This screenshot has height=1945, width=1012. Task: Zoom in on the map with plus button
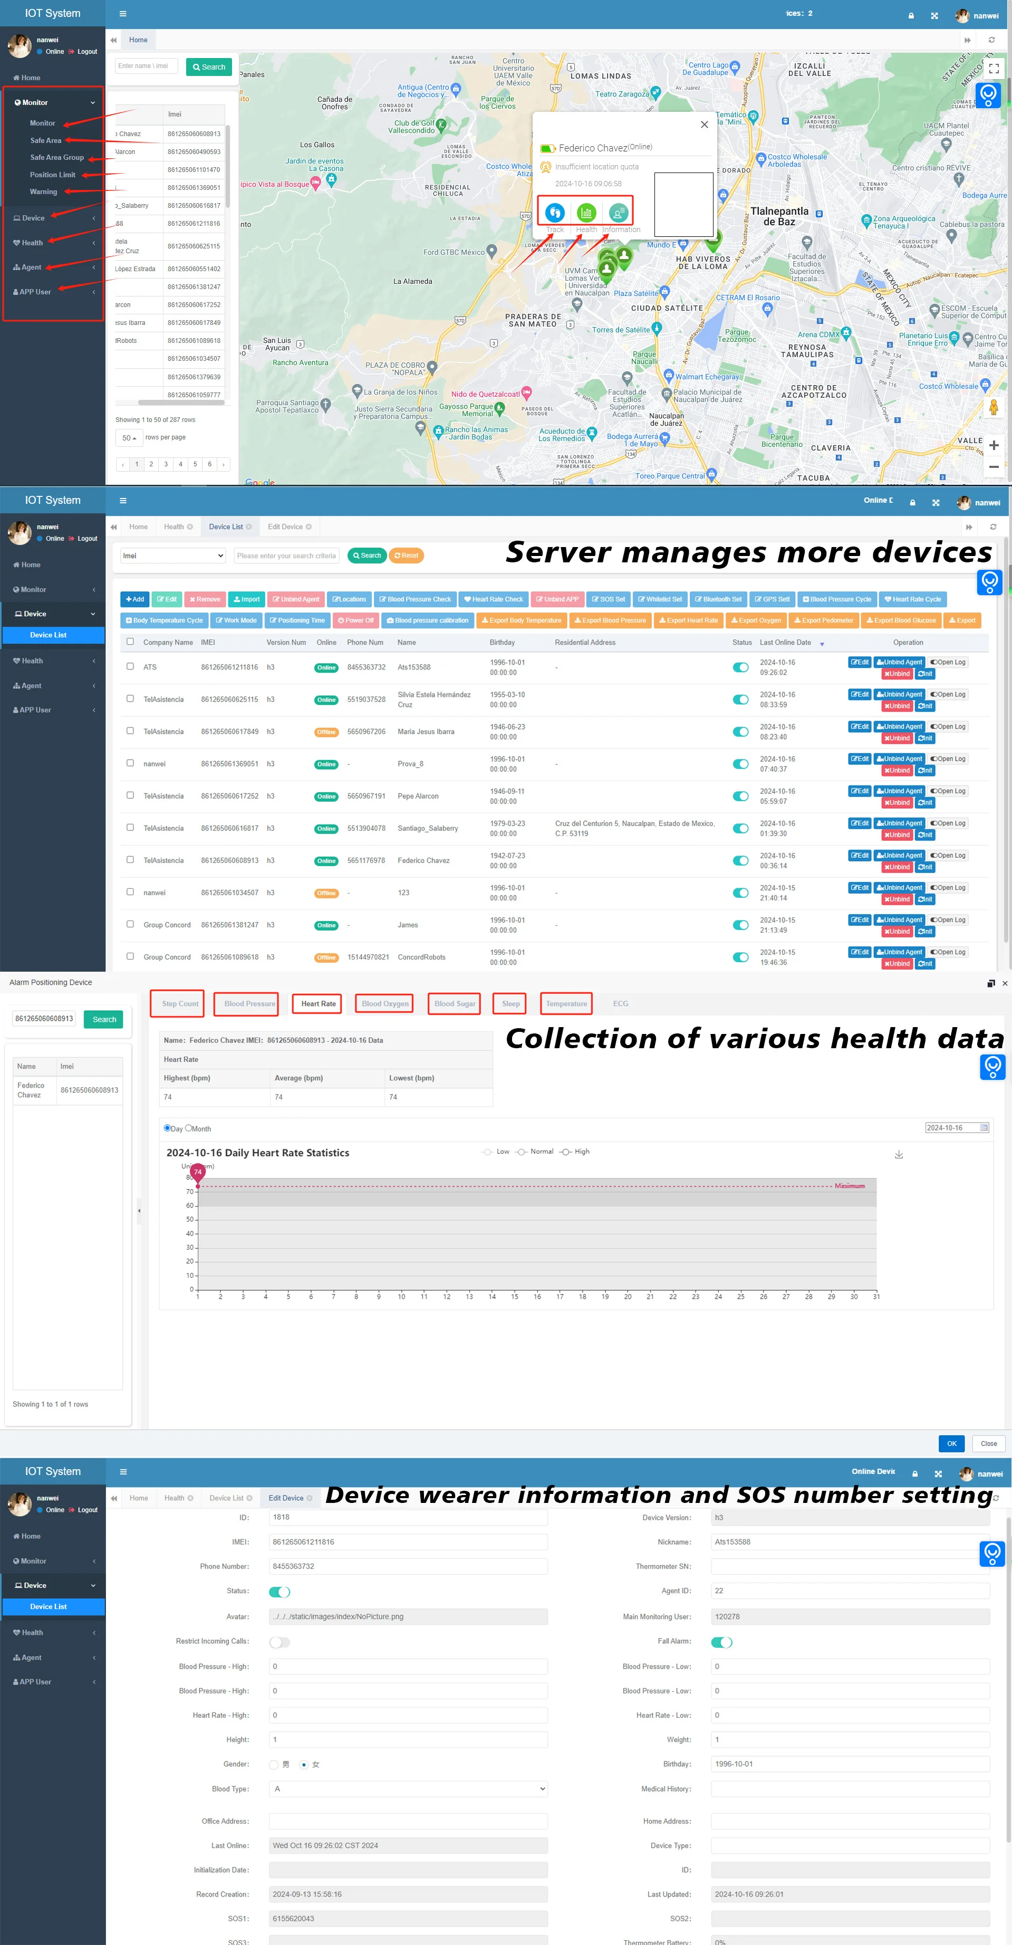tap(994, 445)
